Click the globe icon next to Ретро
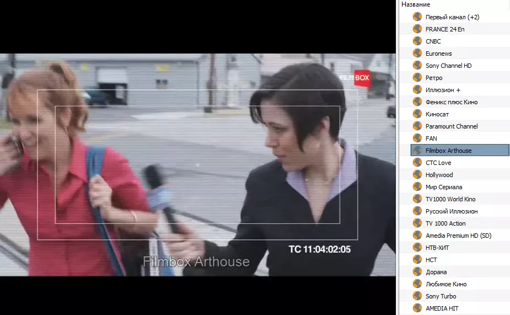This screenshot has height=315, width=510. pyautogui.click(x=417, y=77)
